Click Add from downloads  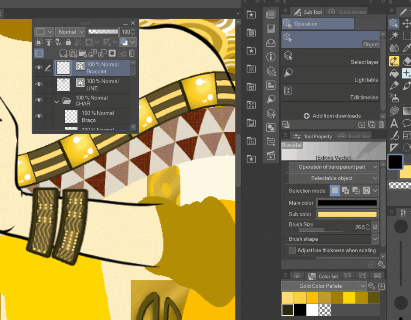pos(332,115)
